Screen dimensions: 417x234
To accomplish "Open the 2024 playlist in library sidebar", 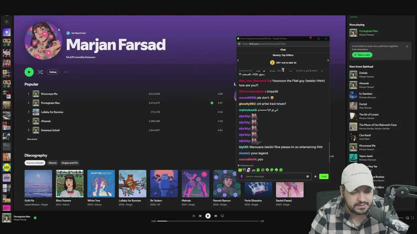I will click(x=7, y=167).
